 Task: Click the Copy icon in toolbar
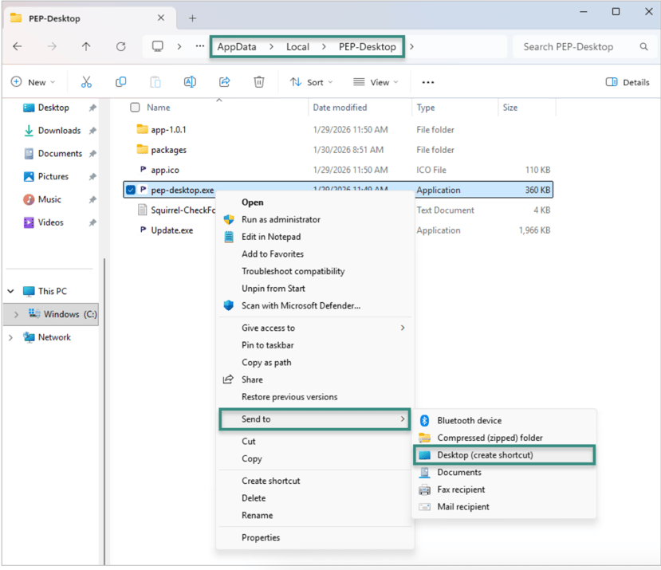[120, 82]
